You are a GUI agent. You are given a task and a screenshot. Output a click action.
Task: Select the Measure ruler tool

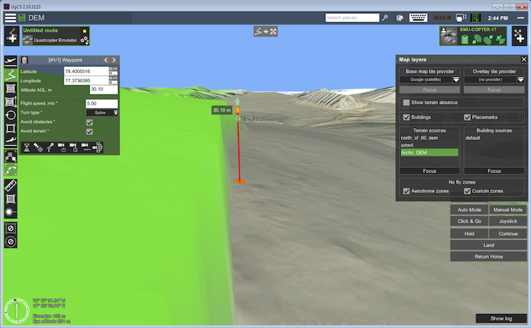click(x=11, y=186)
